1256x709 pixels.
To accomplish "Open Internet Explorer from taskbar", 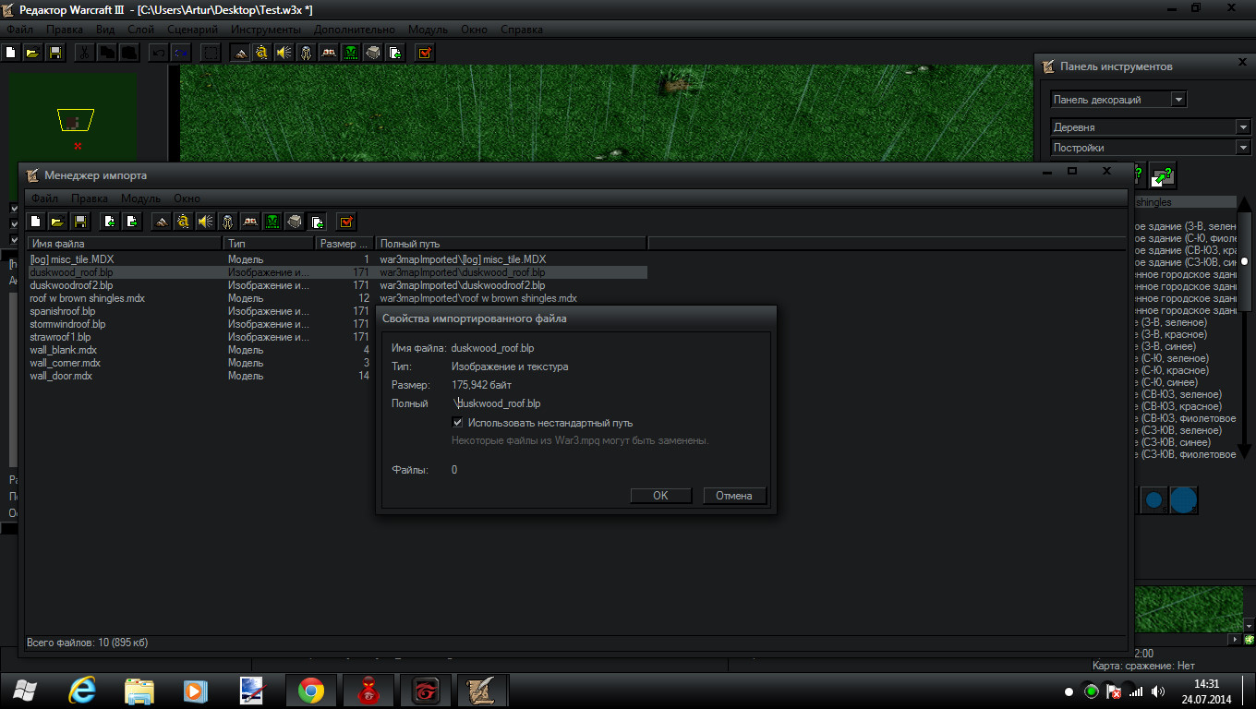I will (x=83, y=691).
